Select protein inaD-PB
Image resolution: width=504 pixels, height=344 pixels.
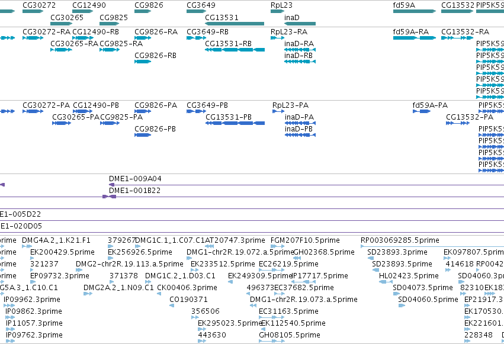pos(300,135)
